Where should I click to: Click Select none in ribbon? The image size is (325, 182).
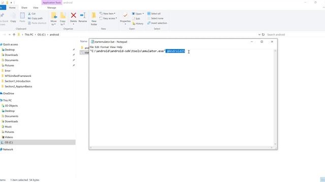coord(155,18)
